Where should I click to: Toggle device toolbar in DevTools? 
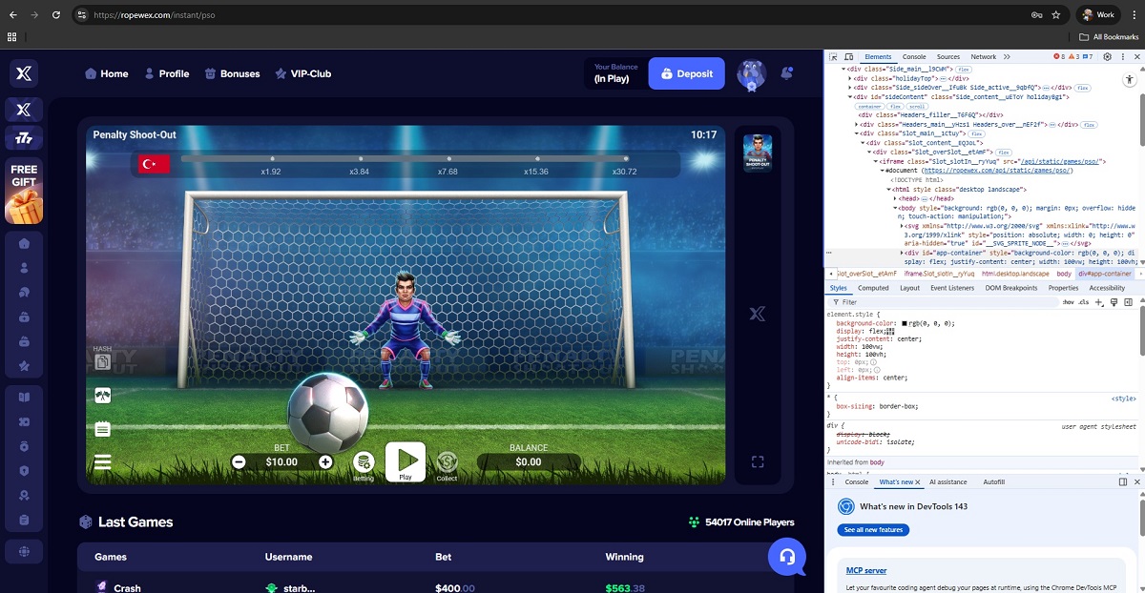848,57
